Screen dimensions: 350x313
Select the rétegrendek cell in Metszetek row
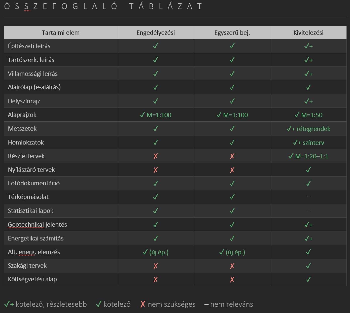pos(308,129)
